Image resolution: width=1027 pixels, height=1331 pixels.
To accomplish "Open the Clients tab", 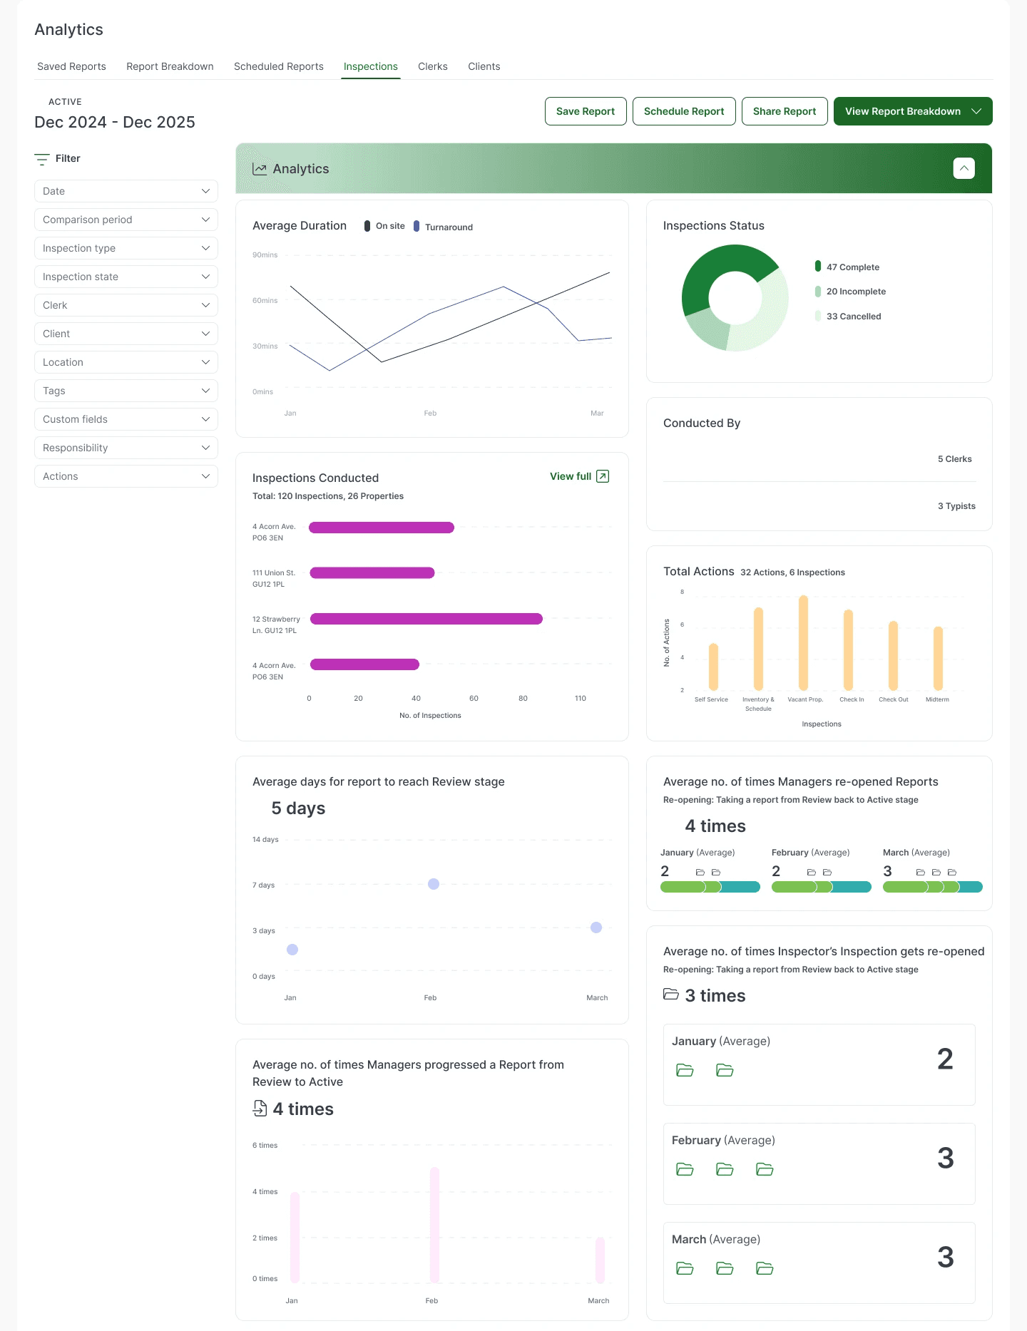I will 484,66.
